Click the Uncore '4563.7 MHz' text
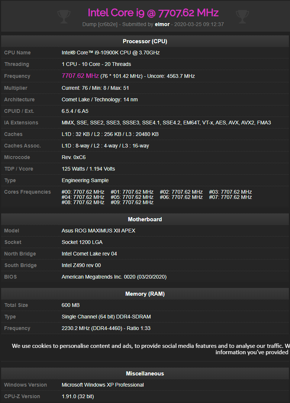290x403 pixels. (181, 76)
